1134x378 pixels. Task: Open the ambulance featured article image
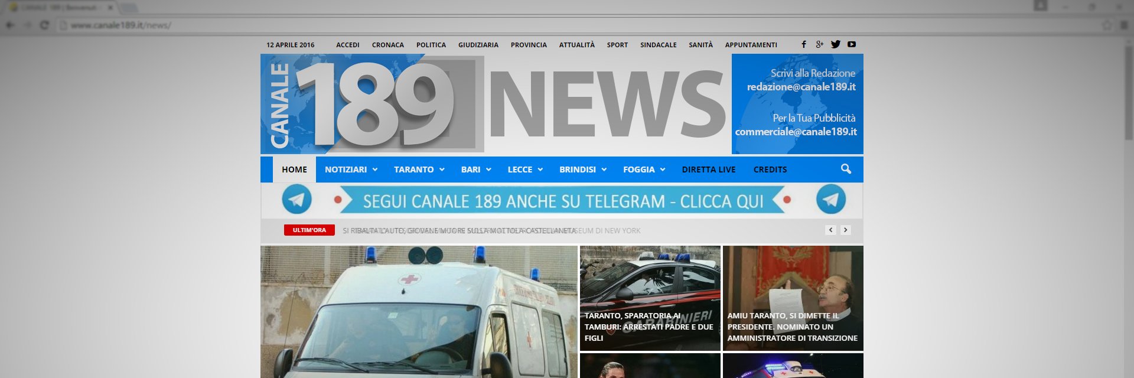pos(419,312)
